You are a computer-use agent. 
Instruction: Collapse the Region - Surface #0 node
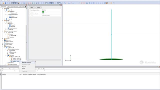point(7,57)
